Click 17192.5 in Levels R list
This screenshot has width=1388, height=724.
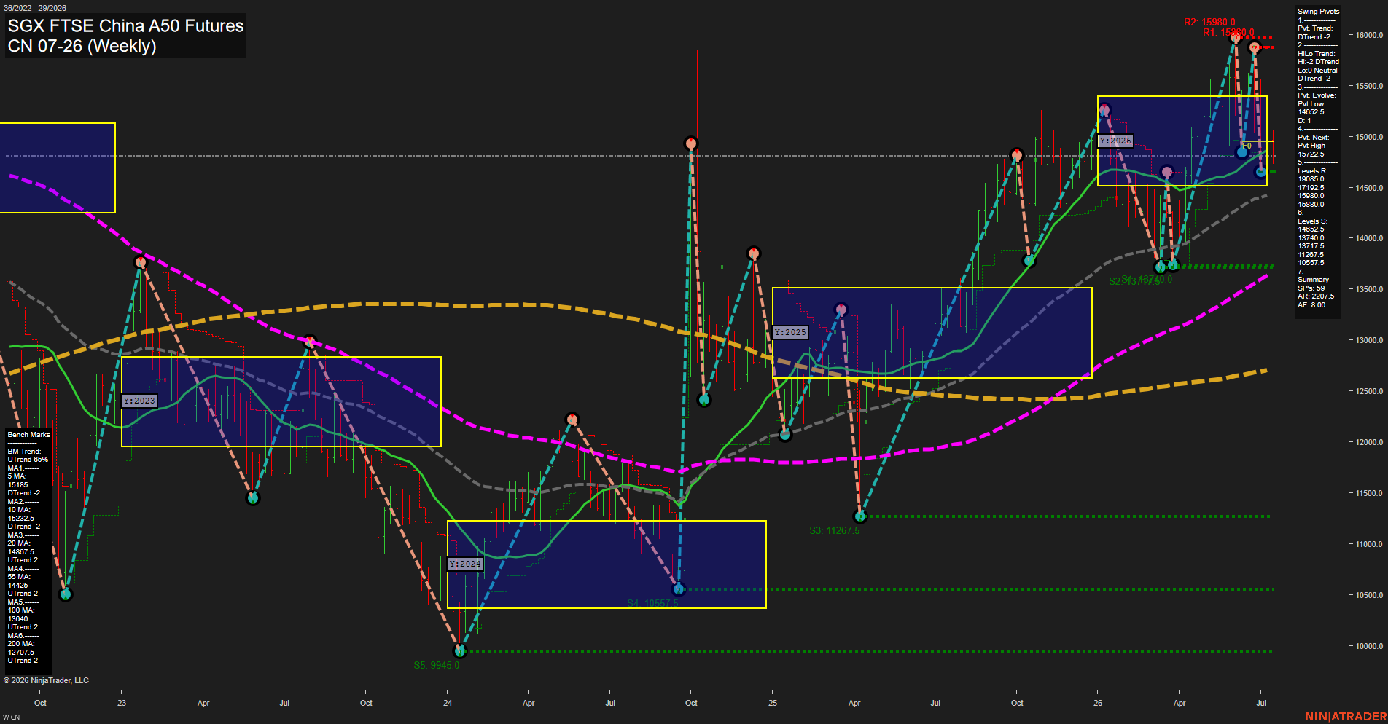[1311, 188]
